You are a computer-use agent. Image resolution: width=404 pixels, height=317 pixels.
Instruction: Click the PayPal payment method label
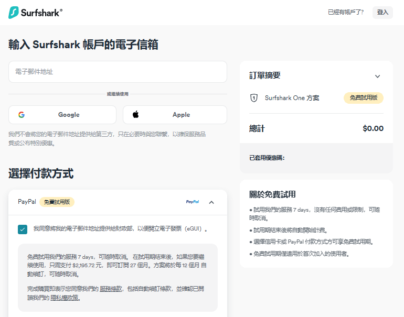click(27, 202)
